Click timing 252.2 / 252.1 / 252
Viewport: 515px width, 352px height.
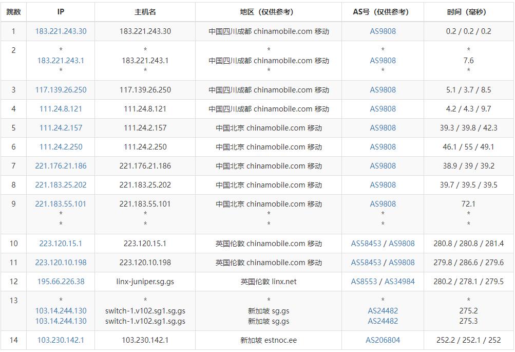(x=468, y=340)
